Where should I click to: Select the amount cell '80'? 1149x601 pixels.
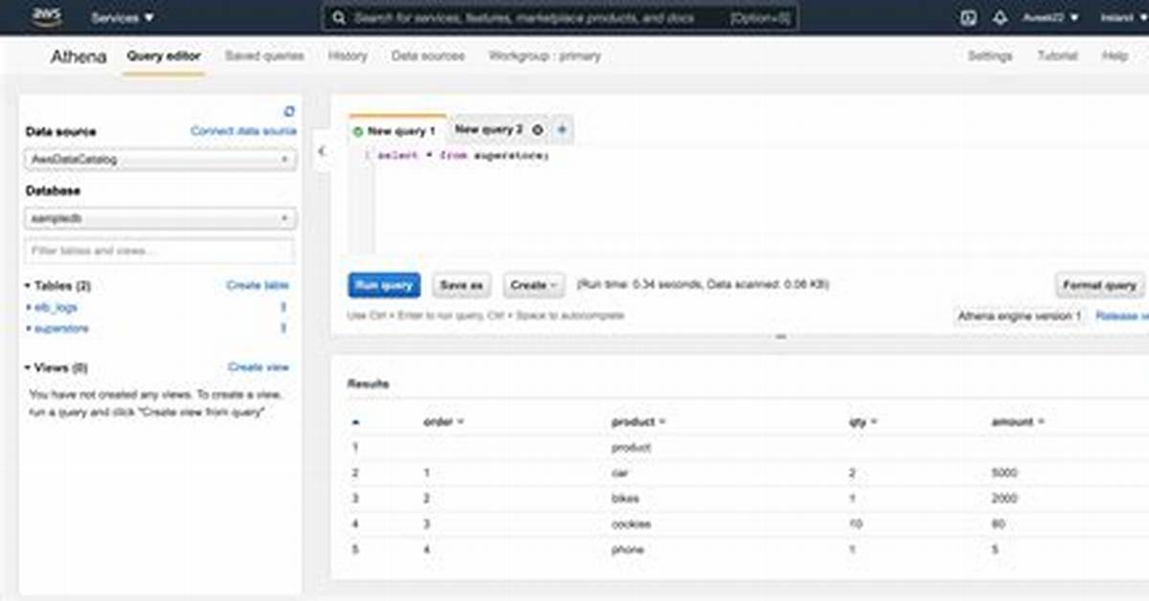point(999,524)
